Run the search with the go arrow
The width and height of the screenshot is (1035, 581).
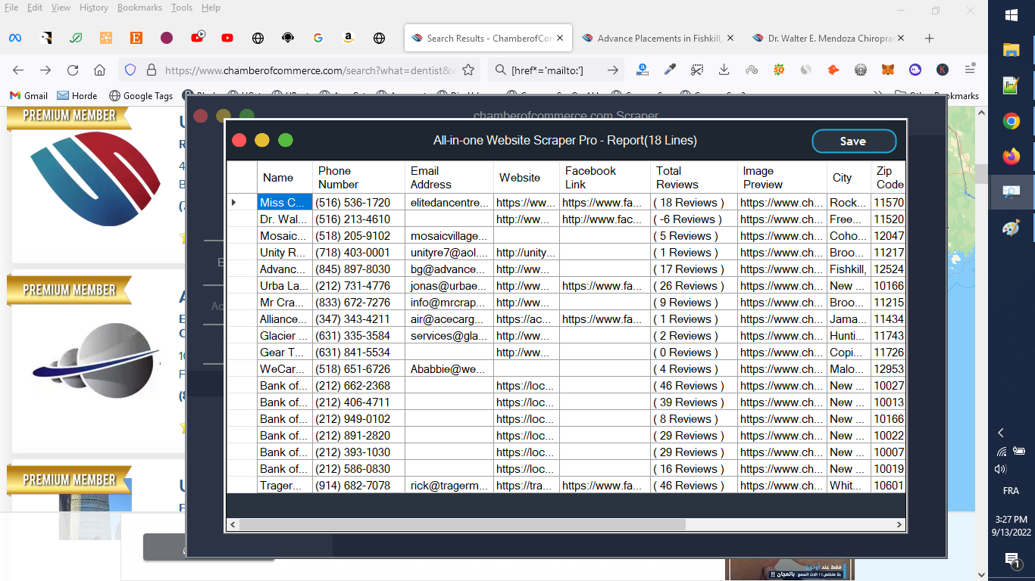pos(612,70)
